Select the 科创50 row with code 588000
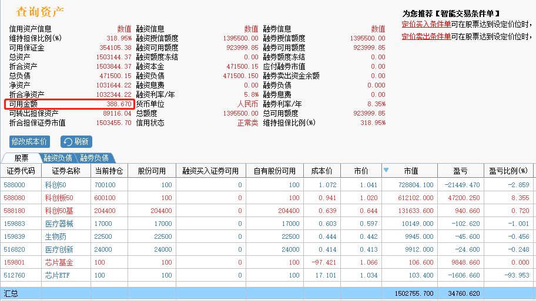536x301 pixels. 267,185
